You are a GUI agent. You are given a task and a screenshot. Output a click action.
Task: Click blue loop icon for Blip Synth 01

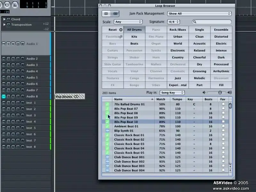(107, 131)
